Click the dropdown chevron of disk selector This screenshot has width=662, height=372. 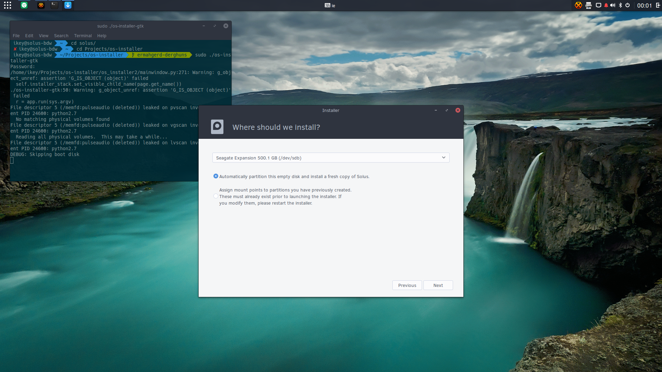pyautogui.click(x=444, y=157)
